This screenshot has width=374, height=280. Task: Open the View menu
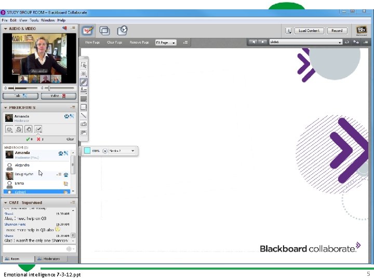(x=23, y=20)
